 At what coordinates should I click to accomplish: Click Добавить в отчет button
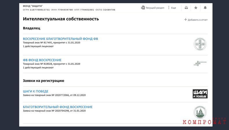(196, 20)
